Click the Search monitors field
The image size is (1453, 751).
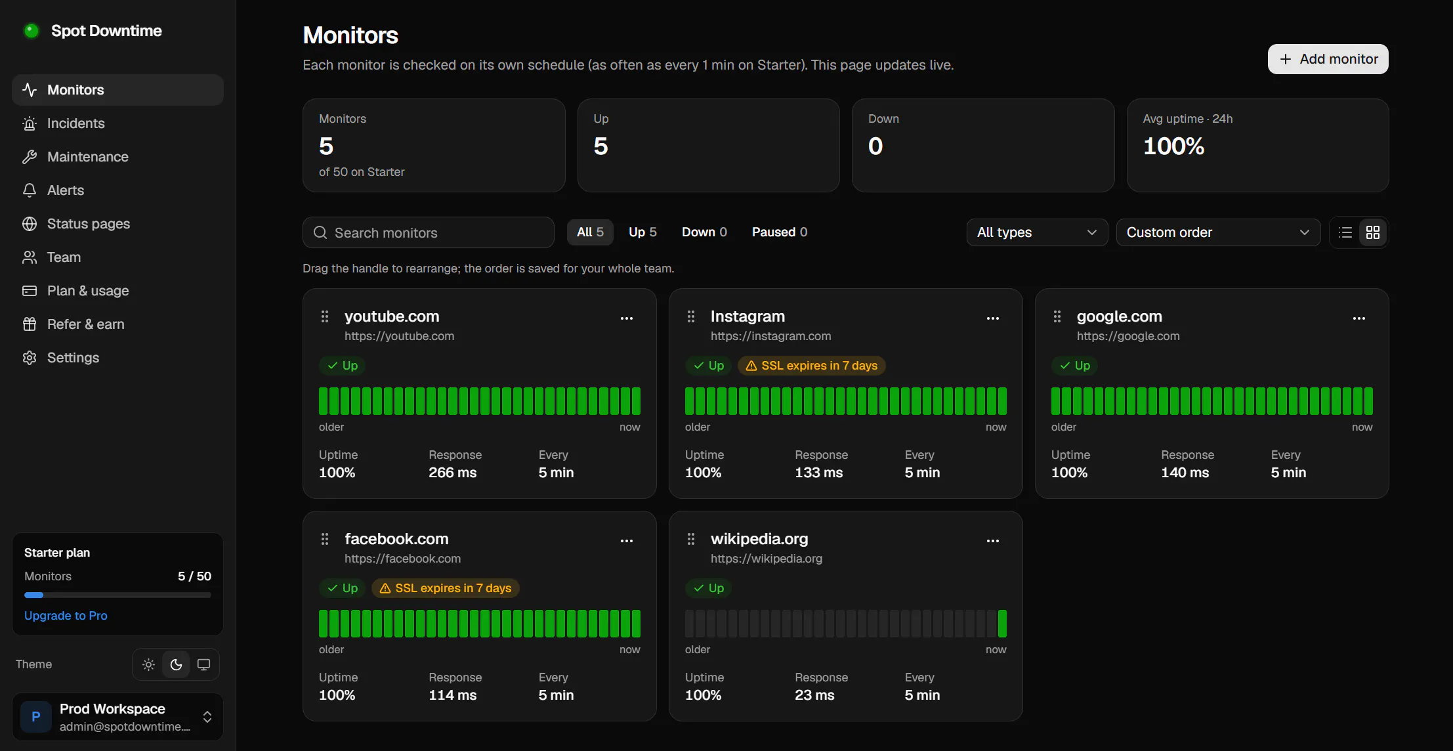point(429,232)
